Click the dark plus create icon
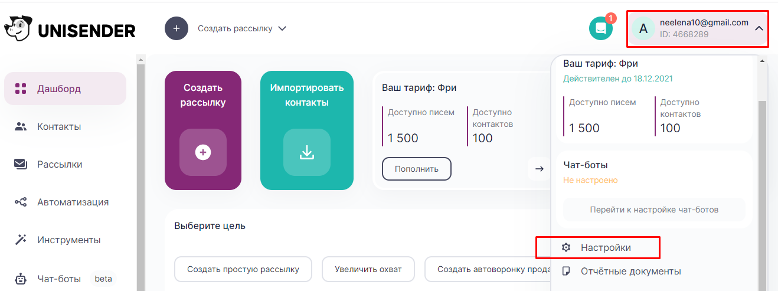Viewport: 778px width, 291px height. coord(176,28)
